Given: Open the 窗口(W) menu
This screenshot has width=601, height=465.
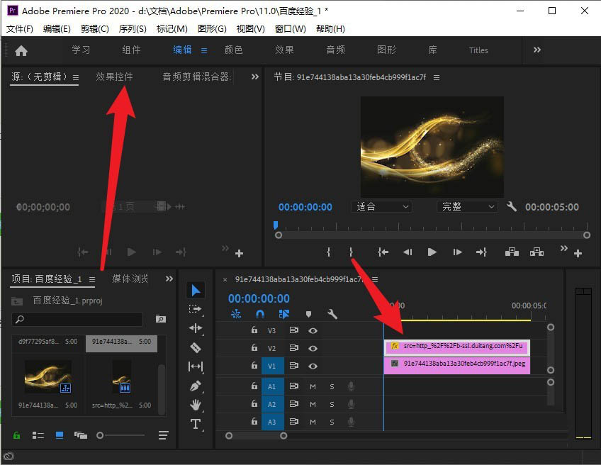Looking at the screenshot, I should point(290,28).
